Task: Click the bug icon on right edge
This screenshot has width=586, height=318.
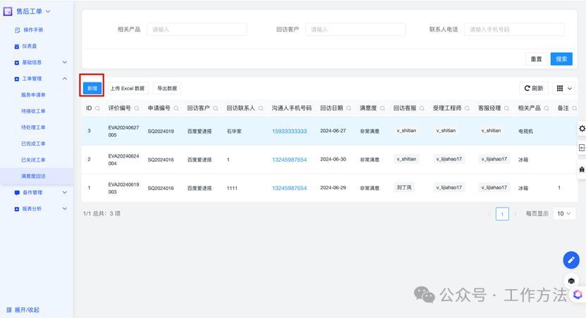Action: click(x=582, y=170)
